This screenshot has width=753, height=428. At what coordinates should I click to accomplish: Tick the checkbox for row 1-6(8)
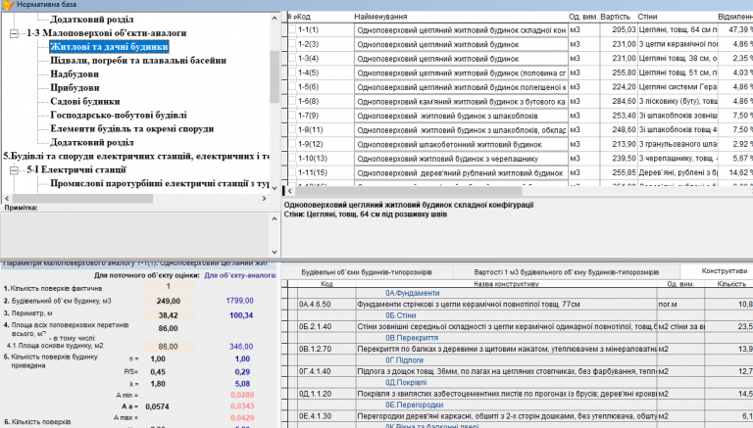click(292, 101)
